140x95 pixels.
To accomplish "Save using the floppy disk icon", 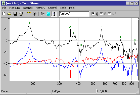I will point(15,14).
